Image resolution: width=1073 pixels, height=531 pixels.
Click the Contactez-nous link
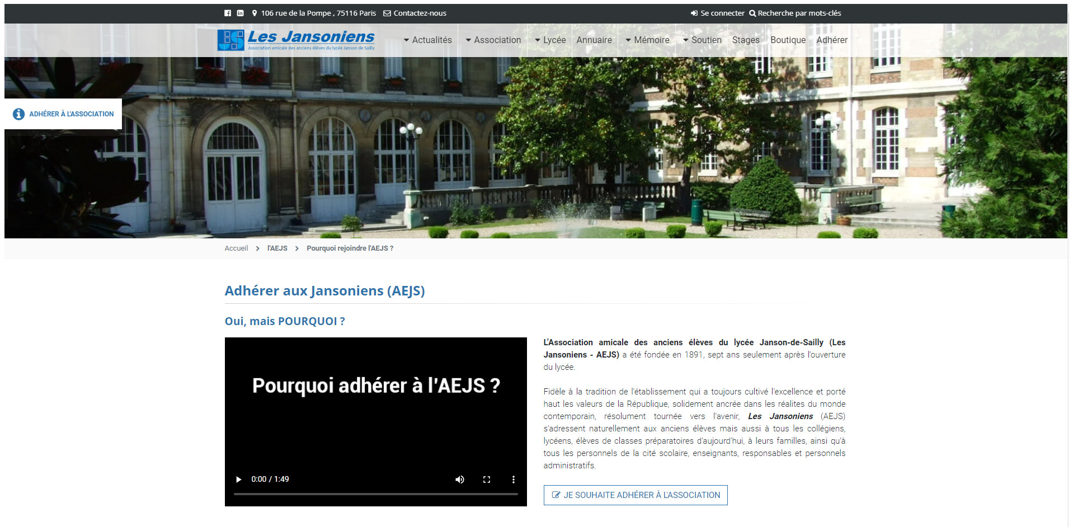(x=420, y=13)
